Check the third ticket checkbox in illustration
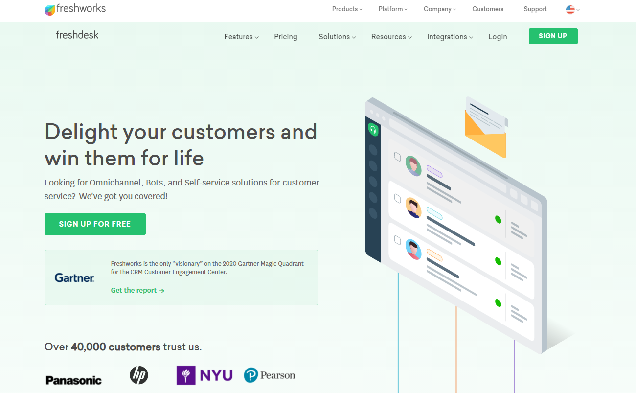The image size is (636, 393). pyautogui.click(x=398, y=240)
